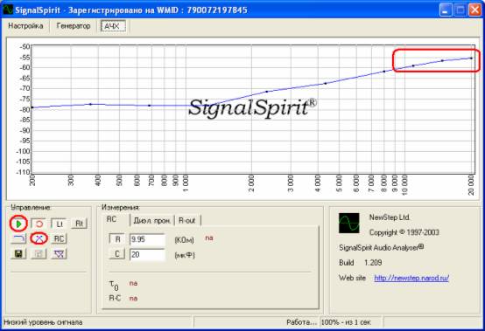Toggle the Rt right channel button
This screenshot has height=331, width=485.
click(79, 224)
